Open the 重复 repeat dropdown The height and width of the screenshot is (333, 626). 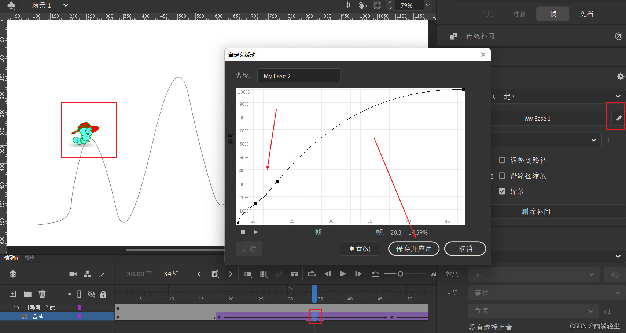point(534,311)
